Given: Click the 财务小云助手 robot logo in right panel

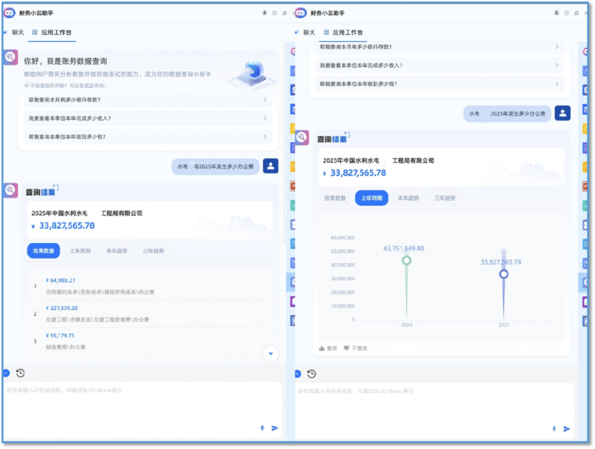Looking at the screenshot, I should (x=301, y=13).
